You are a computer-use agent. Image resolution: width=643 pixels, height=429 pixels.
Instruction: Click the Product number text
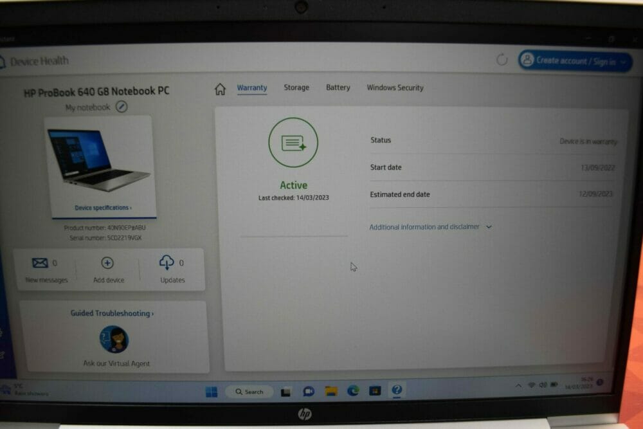[x=105, y=228]
